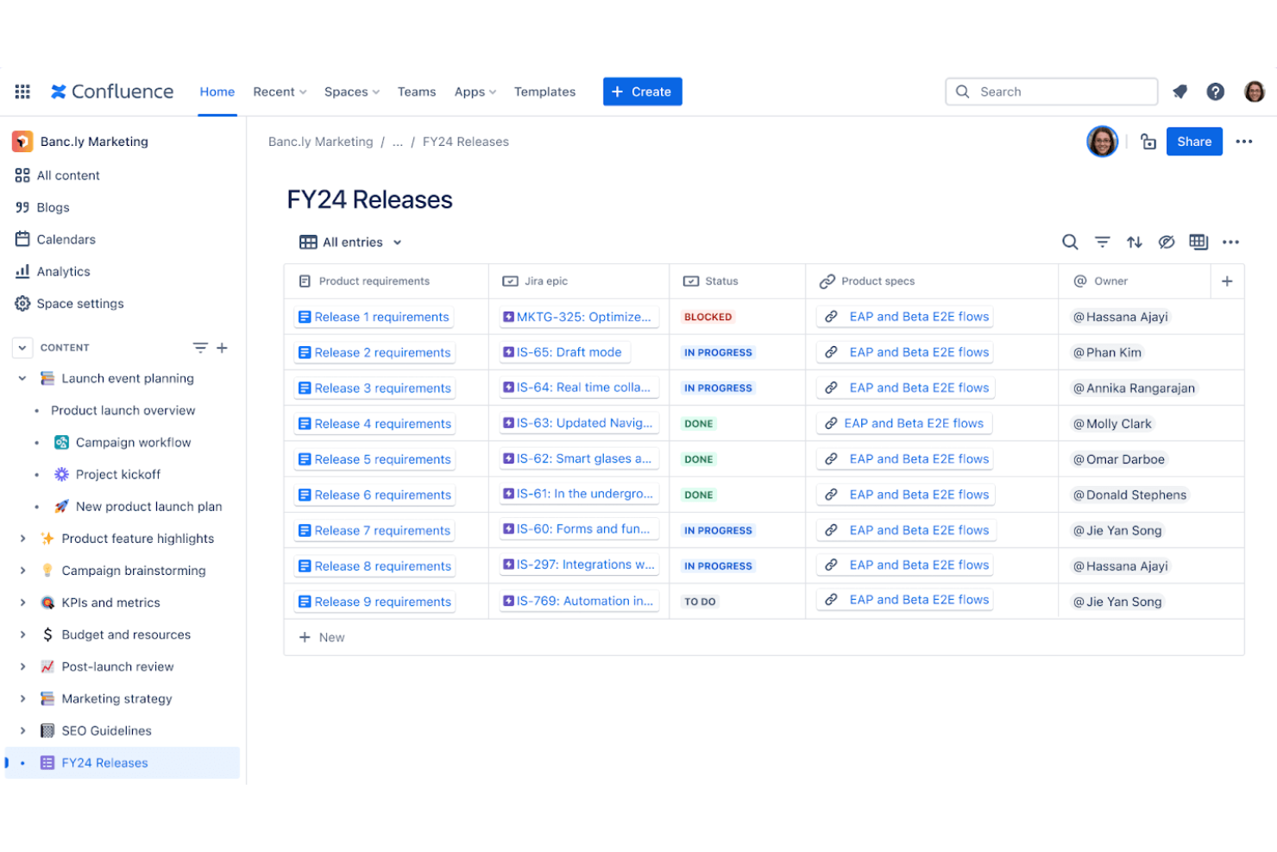1277x852 pixels.
Task: Click the BLOCKED status badge
Action: (708, 317)
